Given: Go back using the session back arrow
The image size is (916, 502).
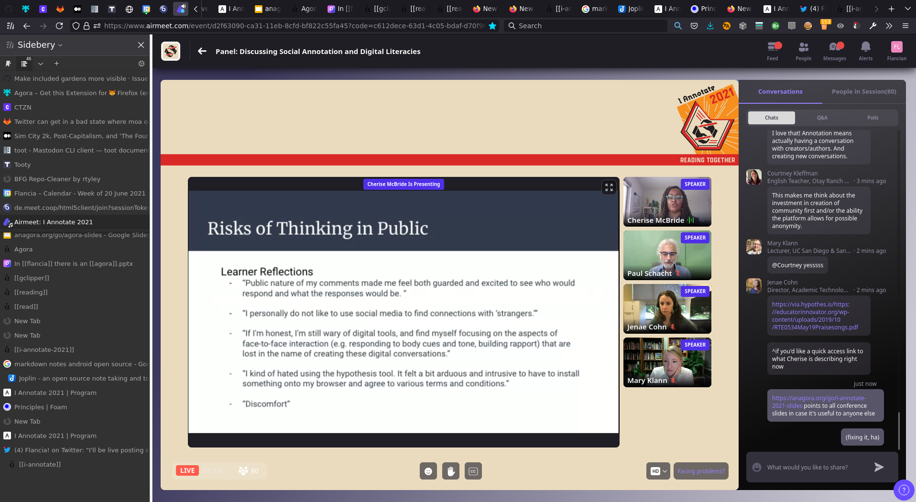Looking at the screenshot, I should pos(202,51).
